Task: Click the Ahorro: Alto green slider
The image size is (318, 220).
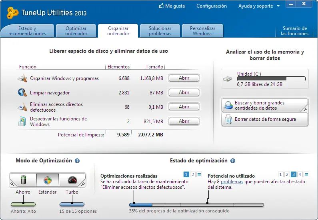Action: (x=23, y=204)
